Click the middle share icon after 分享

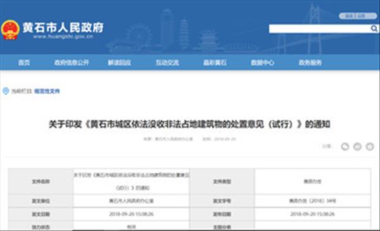[x=357, y=146]
